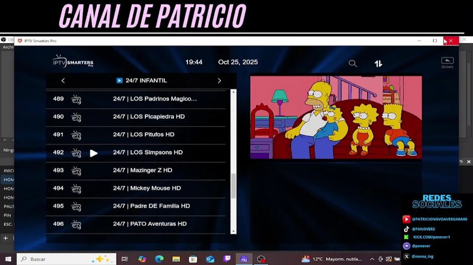Click the Oct 25, 2025 date
Image resolution: width=473 pixels, height=265 pixels.
tap(238, 62)
